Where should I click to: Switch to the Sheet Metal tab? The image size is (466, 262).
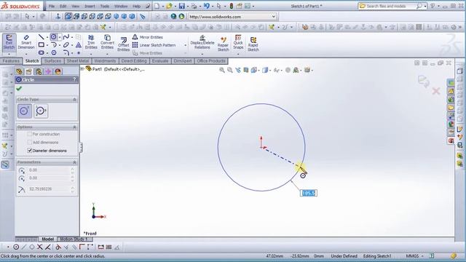pyautogui.click(x=78, y=61)
